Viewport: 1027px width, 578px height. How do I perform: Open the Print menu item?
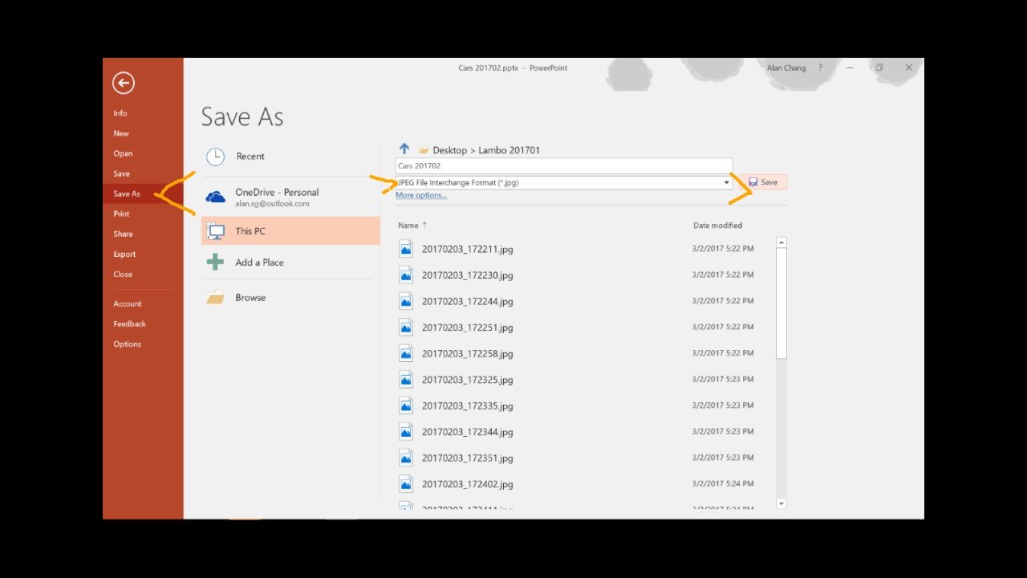pyautogui.click(x=121, y=214)
